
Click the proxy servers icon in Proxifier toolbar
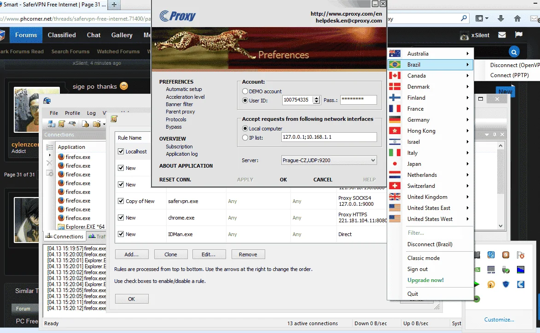point(51,124)
